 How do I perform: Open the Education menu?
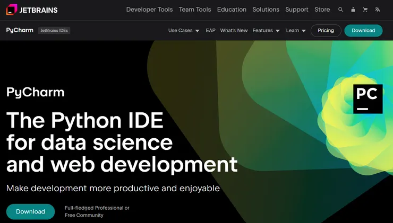tap(232, 10)
